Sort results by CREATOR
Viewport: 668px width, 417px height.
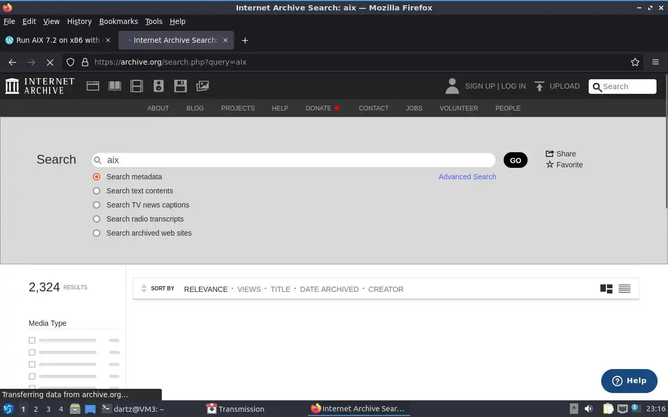point(386,289)
